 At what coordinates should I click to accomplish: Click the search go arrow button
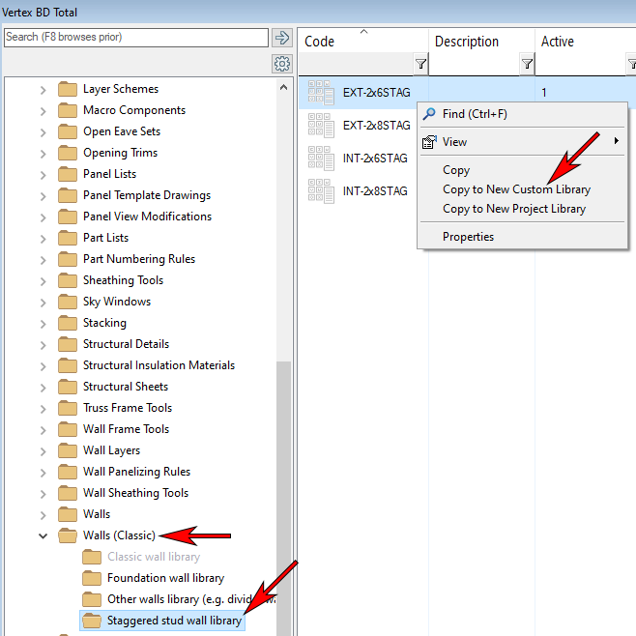click(282, 38)
